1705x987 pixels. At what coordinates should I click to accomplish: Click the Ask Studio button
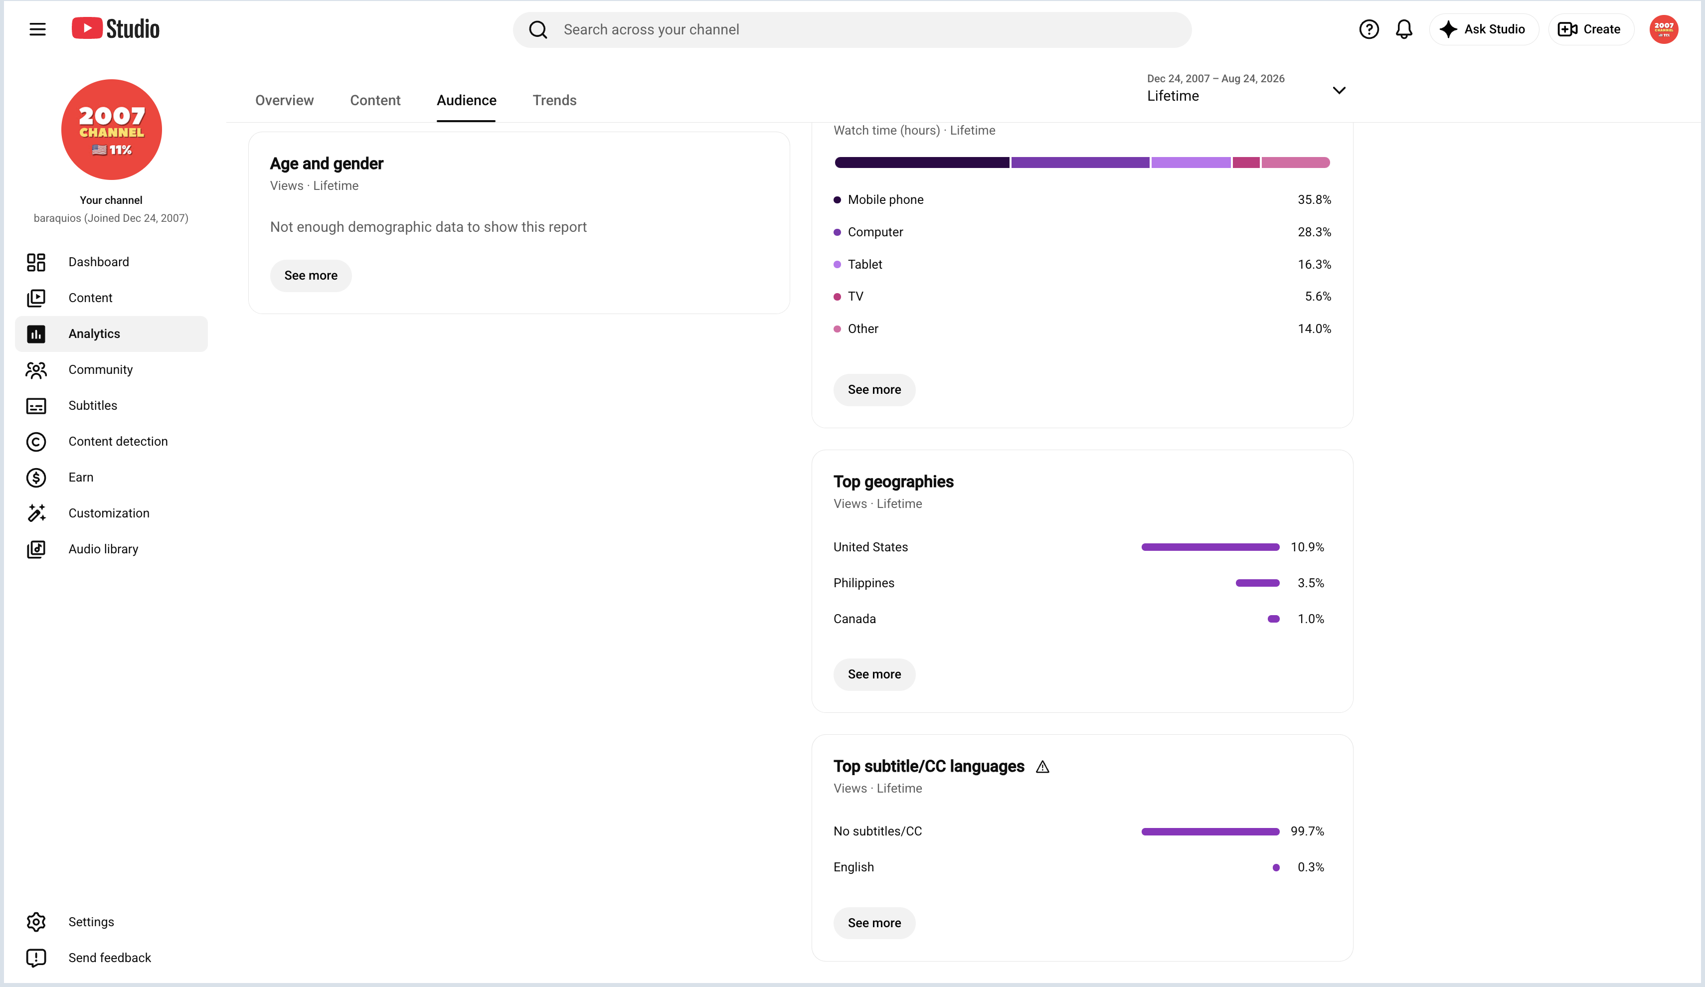[1483, 29]
